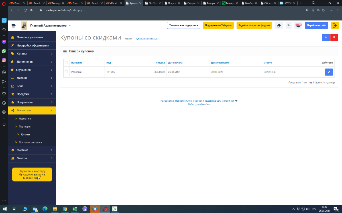Sort by Дата окончания column header

[x=220, y=62]
